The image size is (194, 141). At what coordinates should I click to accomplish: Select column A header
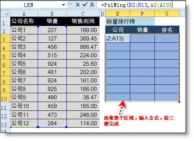pyautogui.click(x=24, y=13)
